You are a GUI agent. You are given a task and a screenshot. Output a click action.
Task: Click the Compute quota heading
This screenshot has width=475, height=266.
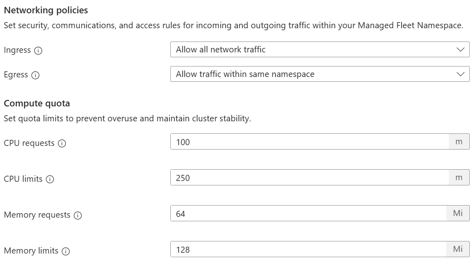click(x=37, y=104)
